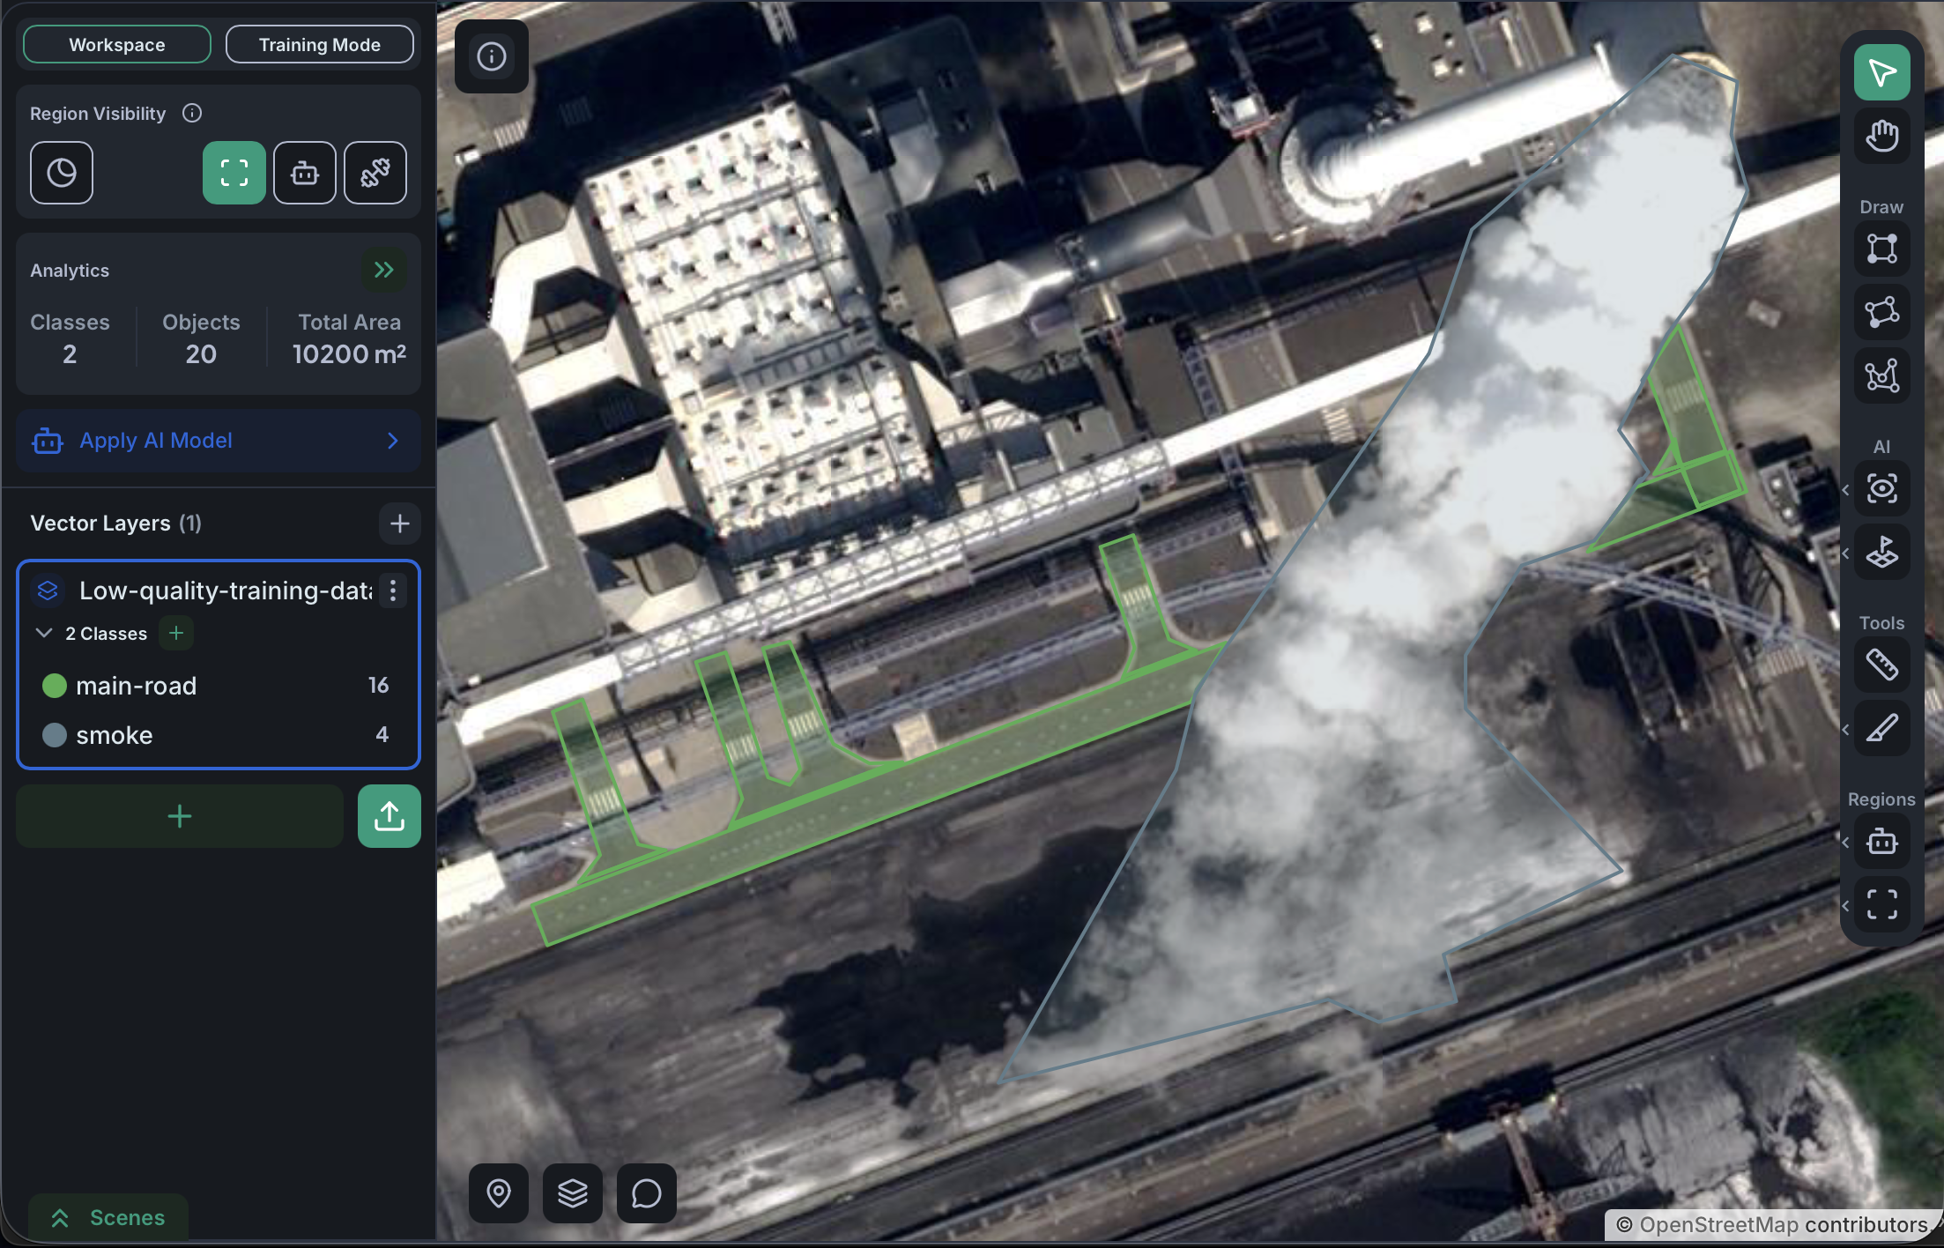Viewport: 1944px width, 1248px height.
Task: Select the smoke class row
Action: [219, 735]
